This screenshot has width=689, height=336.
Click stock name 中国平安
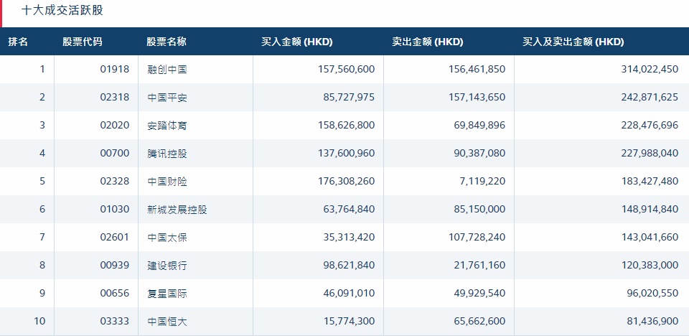coord(167,98)
